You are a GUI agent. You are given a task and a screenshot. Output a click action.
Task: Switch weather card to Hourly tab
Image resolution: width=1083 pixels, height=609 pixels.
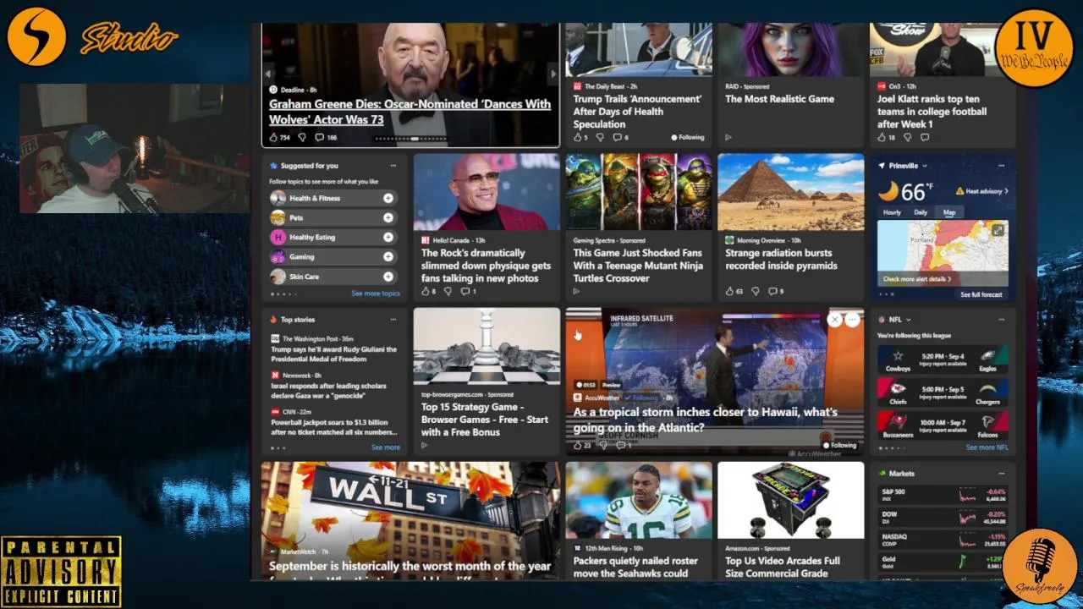coord(892,212)
